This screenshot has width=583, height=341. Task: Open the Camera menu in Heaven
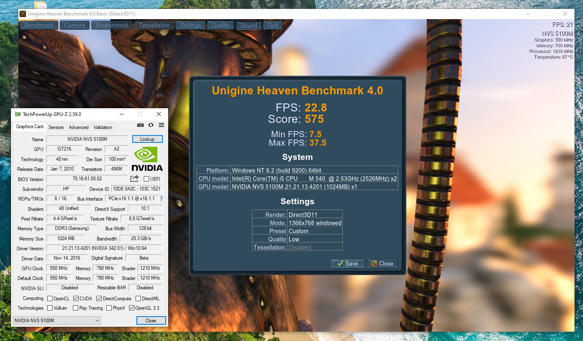[75, 25]
